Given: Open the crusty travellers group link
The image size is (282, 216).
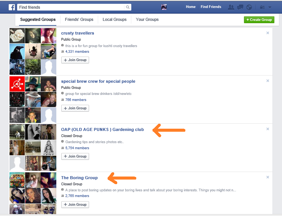Looking at the screenshot, I should click(78, 33).
